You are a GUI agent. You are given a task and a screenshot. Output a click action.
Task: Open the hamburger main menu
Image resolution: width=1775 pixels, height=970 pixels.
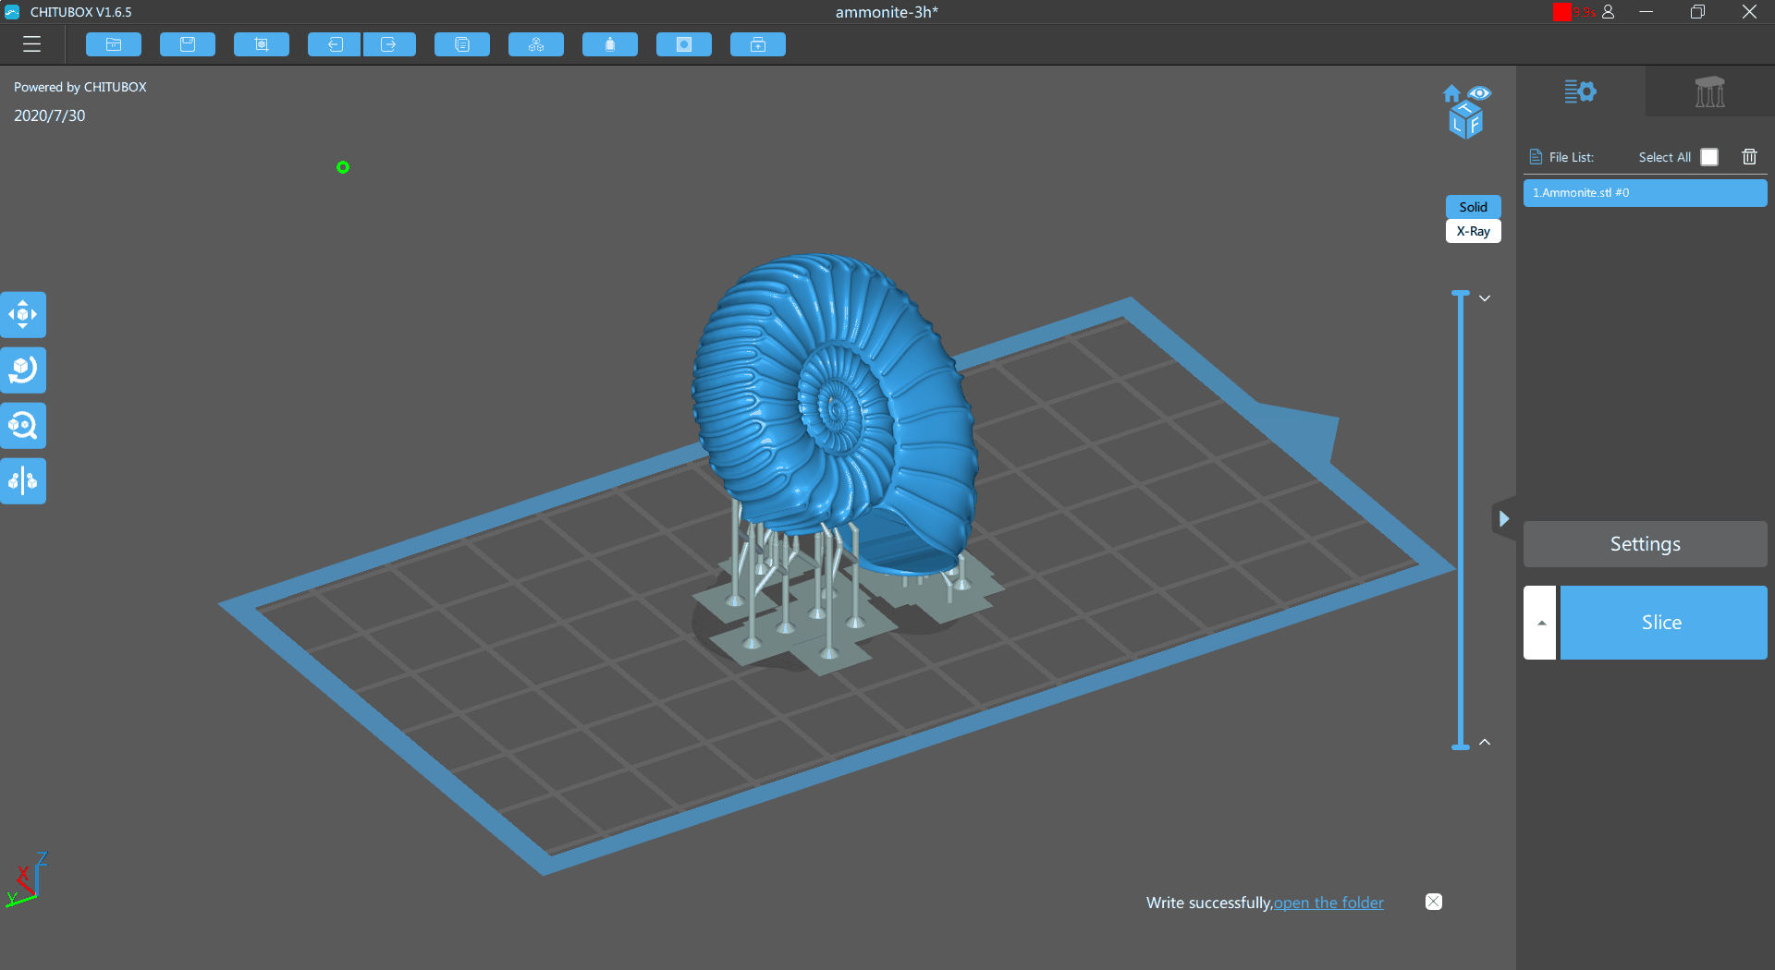pyautogui.click(x=32, y=44)
